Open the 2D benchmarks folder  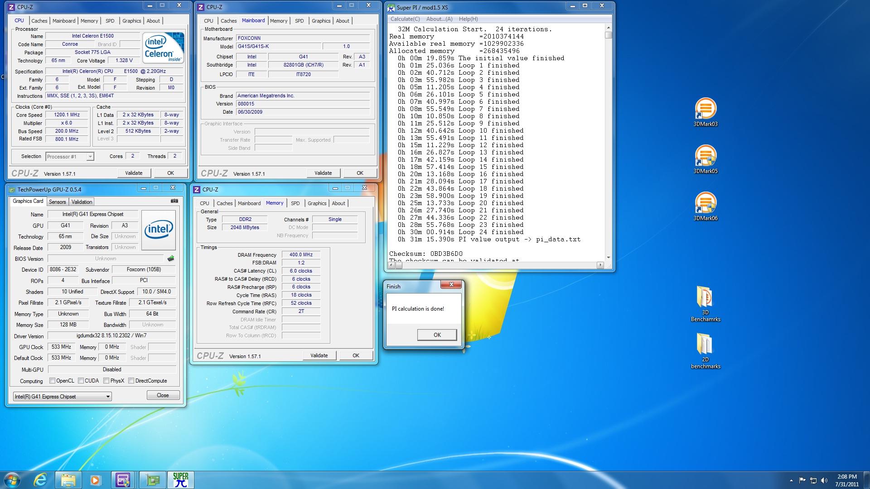coord(706,351)
